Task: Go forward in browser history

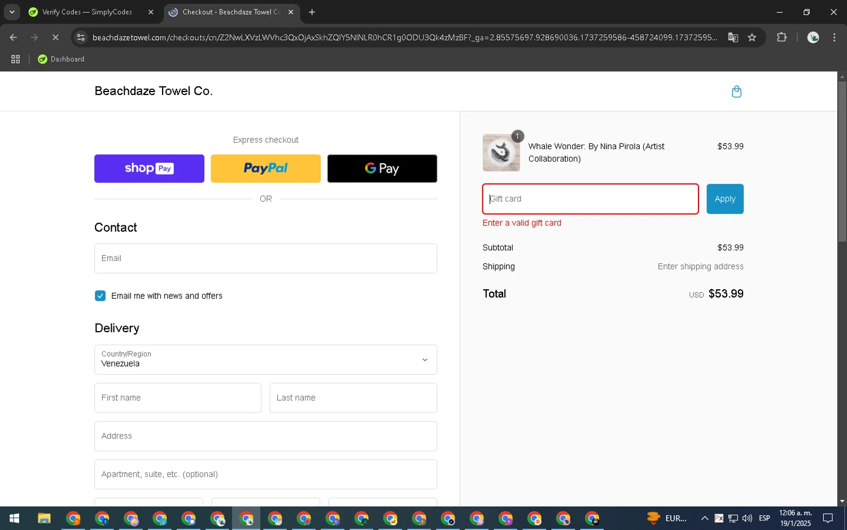Action: pyautogui.click(x=34, y=37)
